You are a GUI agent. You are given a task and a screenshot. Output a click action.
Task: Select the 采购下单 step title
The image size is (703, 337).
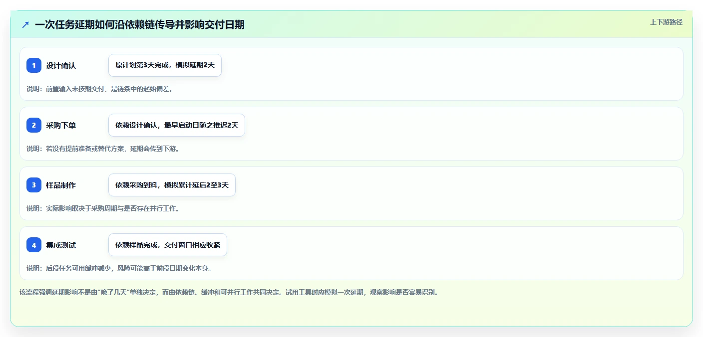(61, 125)
